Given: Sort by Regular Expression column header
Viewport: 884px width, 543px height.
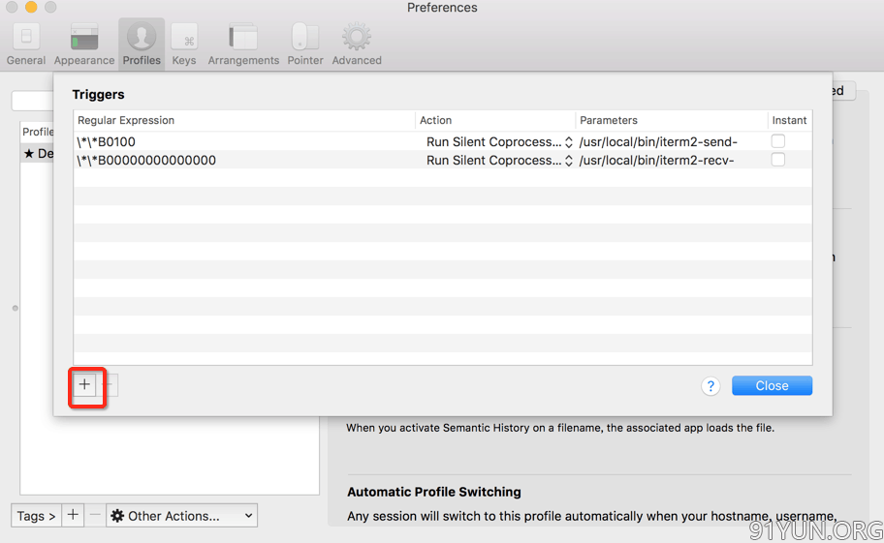Looking at the screenshot, I should pos(244,120).
